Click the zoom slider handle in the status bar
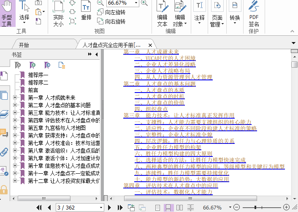This screenshot has width=298, height=212. [255, 208]
